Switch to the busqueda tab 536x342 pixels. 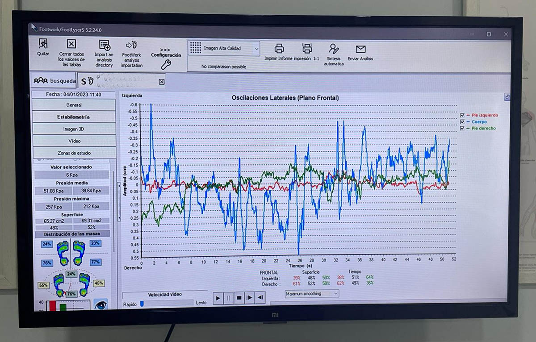[x=54, y=81]
